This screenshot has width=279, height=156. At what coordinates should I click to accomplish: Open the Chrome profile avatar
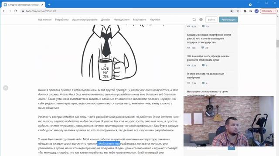click(256, 11)
